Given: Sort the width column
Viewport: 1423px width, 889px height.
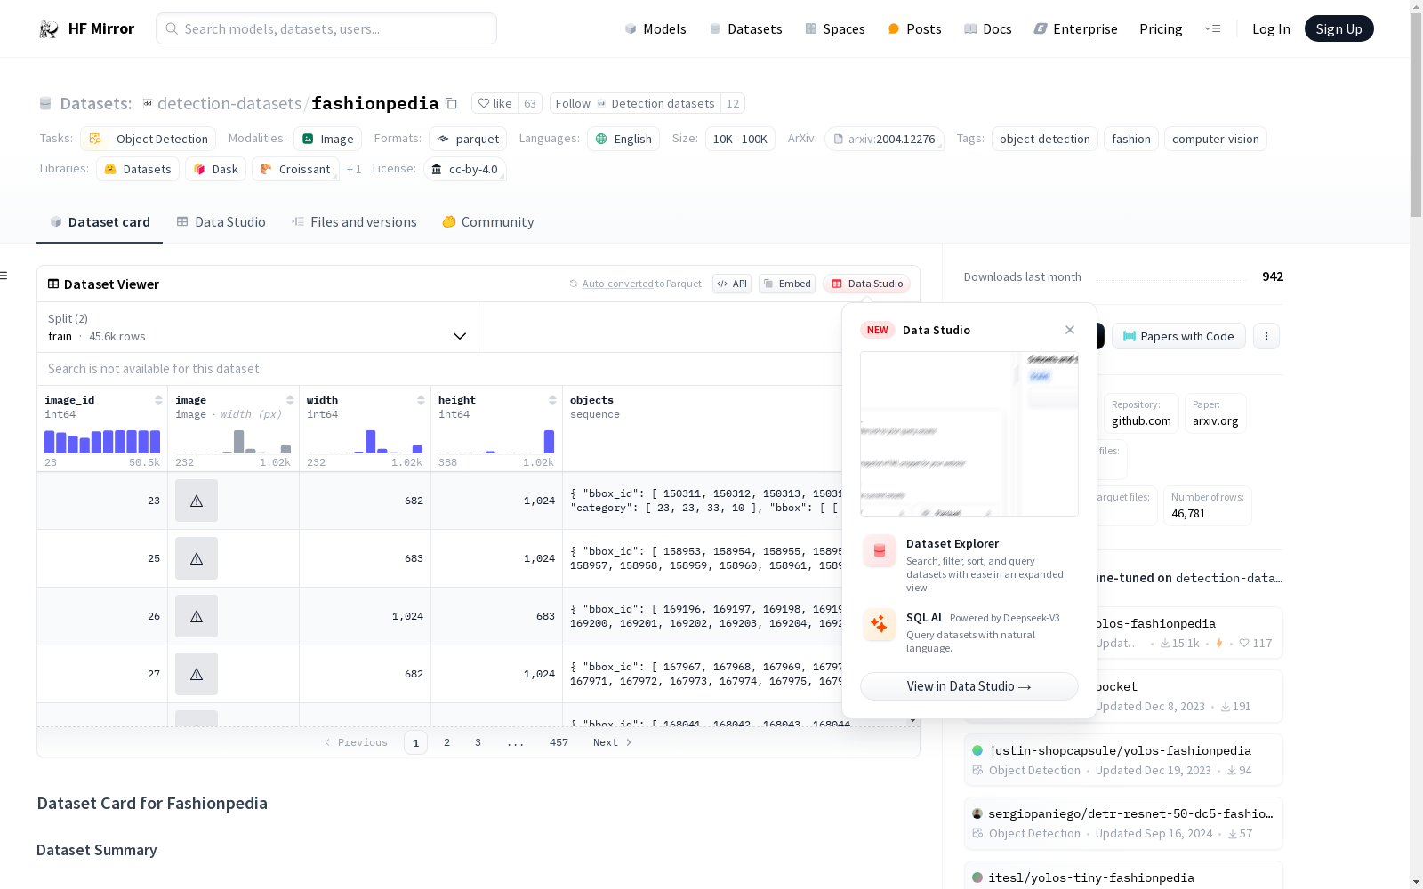Looking at the screenshot, I should (x=421, y=400).
